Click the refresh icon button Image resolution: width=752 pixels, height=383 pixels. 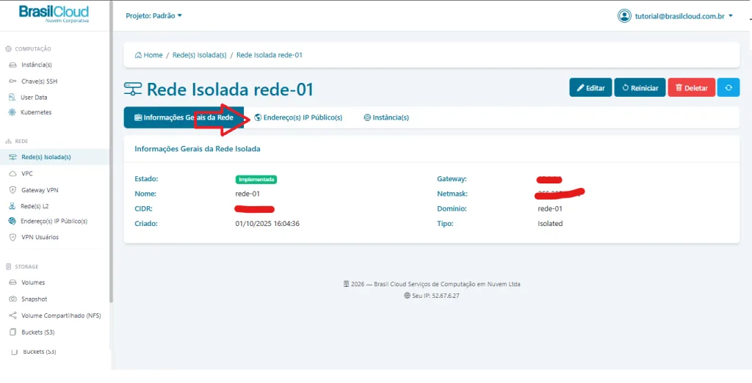click(x=728, y=87)
